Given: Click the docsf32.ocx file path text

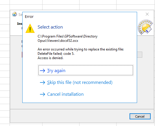Looking at the screenshot, I should 67,38.
